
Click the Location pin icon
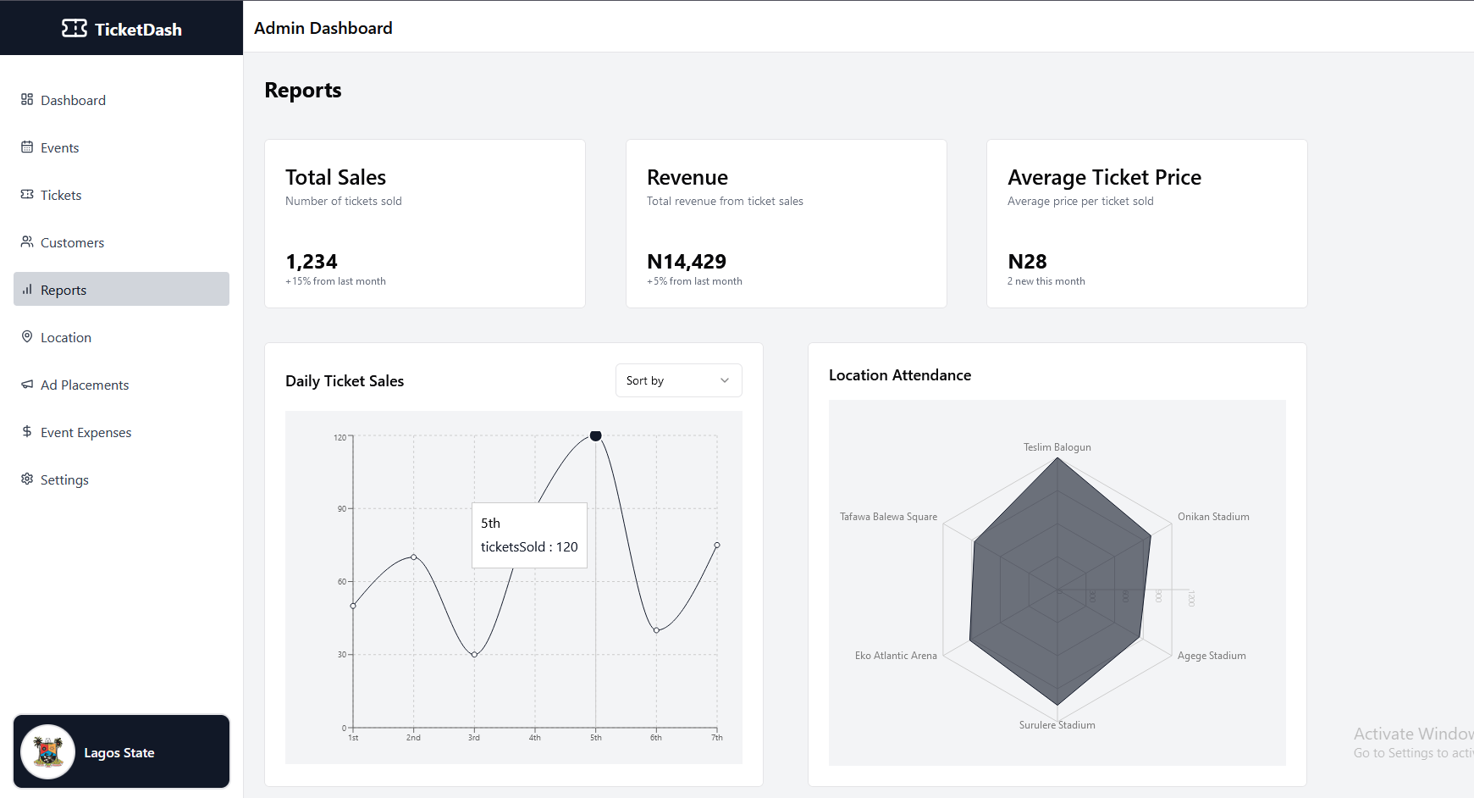tap(27, 336)
